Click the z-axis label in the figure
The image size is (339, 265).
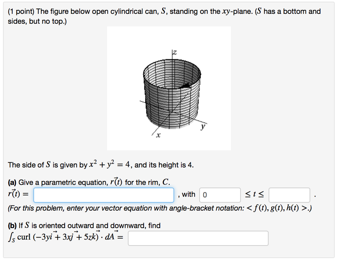[174, 52]
